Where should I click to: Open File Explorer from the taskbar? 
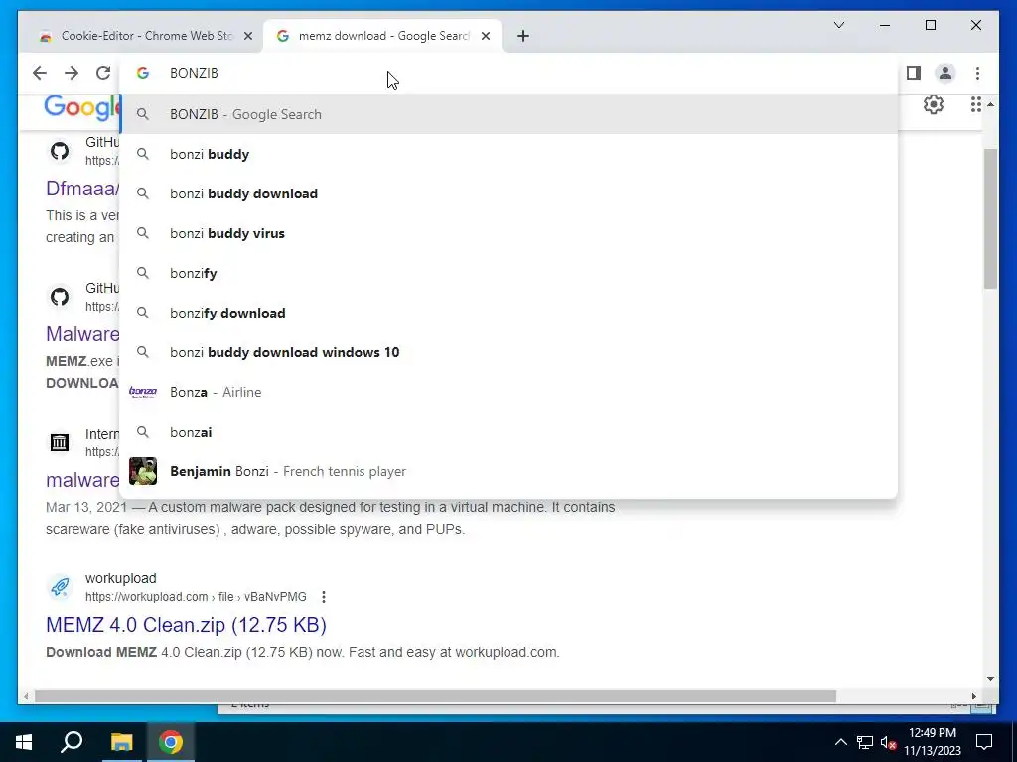click(x=121, y=742)
